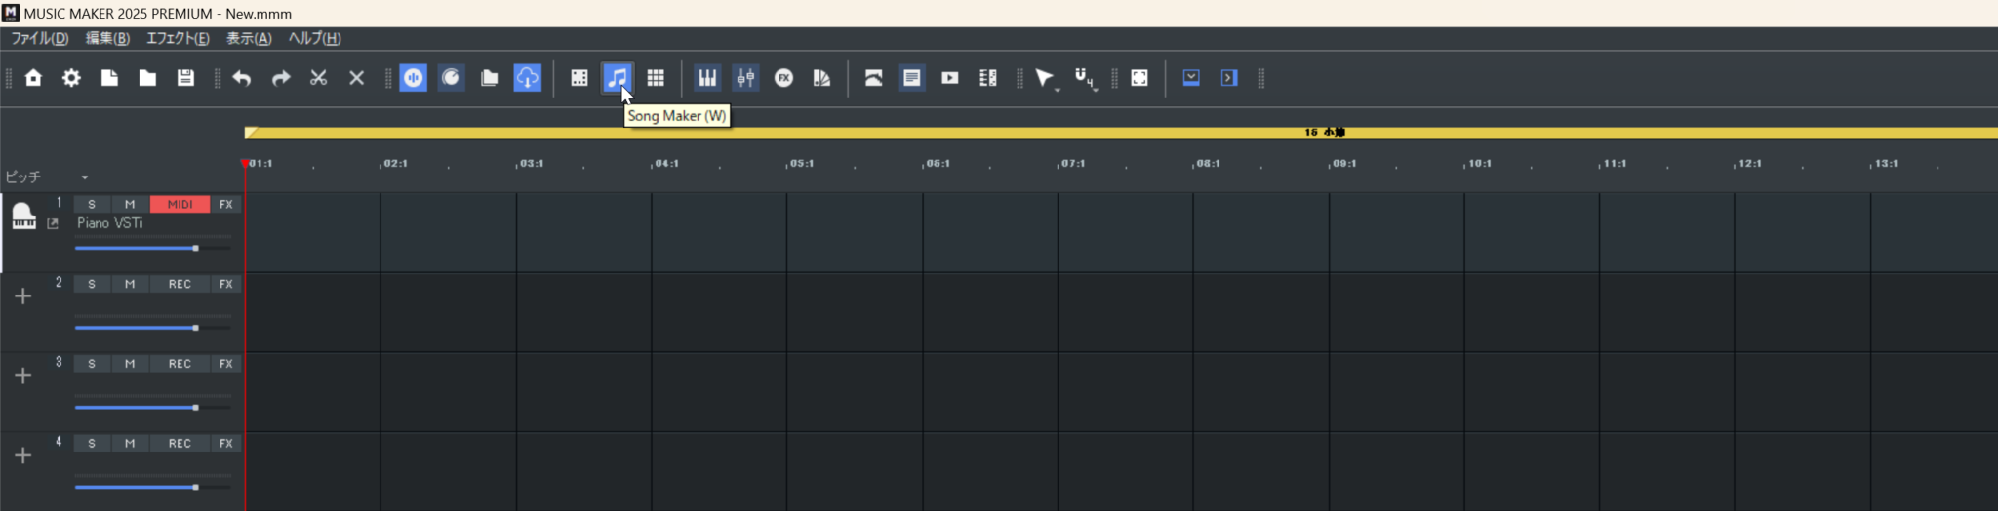Viewport: 1998px width, 511px height.
Task: Open program settings gear icon
Action: tap(71, 78)
